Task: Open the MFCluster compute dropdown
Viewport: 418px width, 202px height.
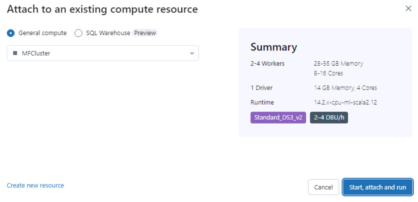Action: point(103,53)
